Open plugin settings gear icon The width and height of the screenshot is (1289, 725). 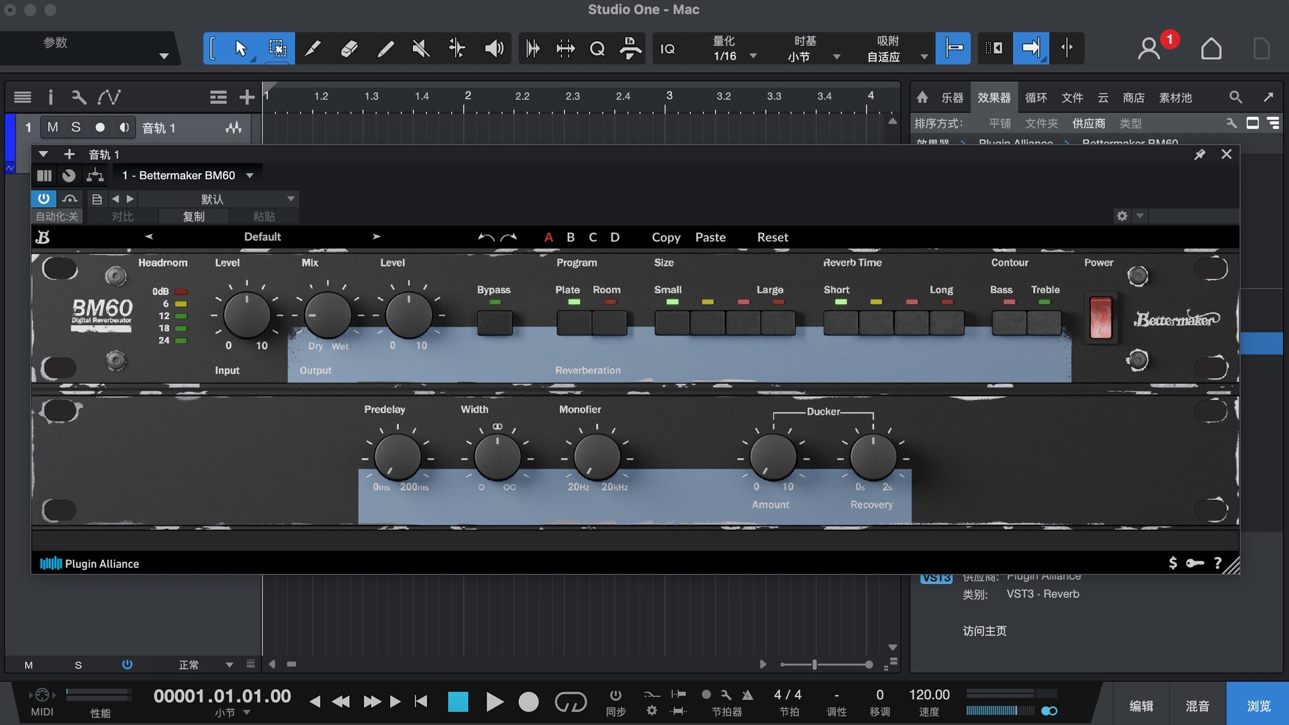click(x=1122, y=215)
